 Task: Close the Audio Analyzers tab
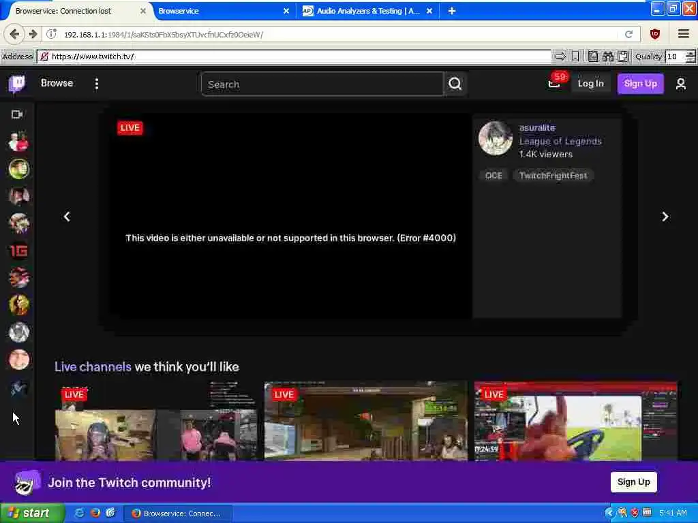tap(429, 11)
